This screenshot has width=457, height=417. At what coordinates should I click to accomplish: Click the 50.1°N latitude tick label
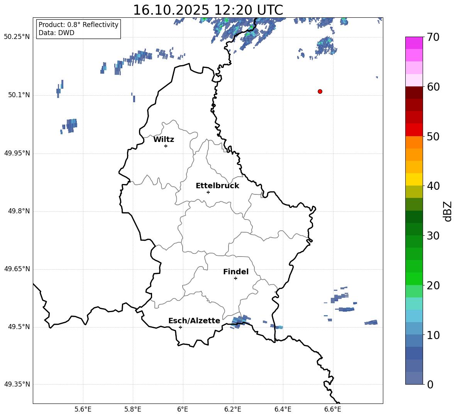click(x=17, y=95)
